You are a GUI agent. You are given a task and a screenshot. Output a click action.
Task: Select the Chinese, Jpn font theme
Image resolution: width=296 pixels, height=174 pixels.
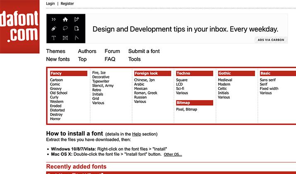[144, 80]
